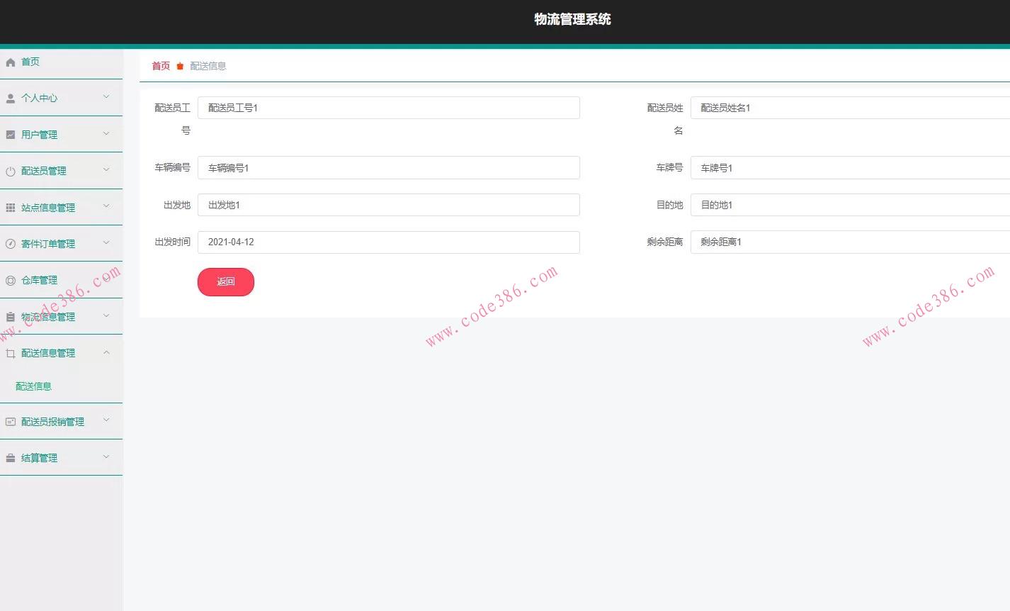
Task: Click the briefcase icon for 结算管理
Action: [11, 458]
